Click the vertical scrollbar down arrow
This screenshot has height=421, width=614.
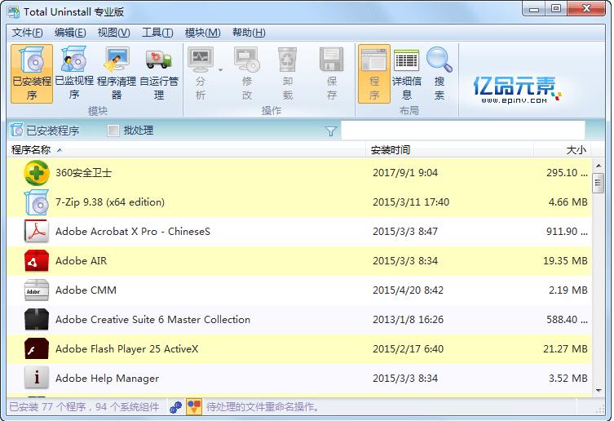click(599, 390)
